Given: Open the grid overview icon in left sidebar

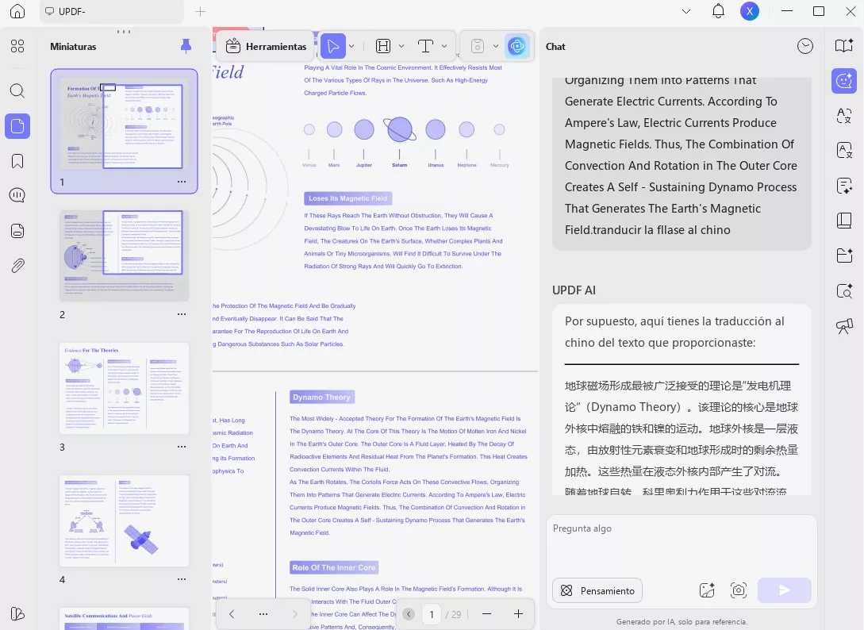Looking at the screenshot, I should pos(17,46).
